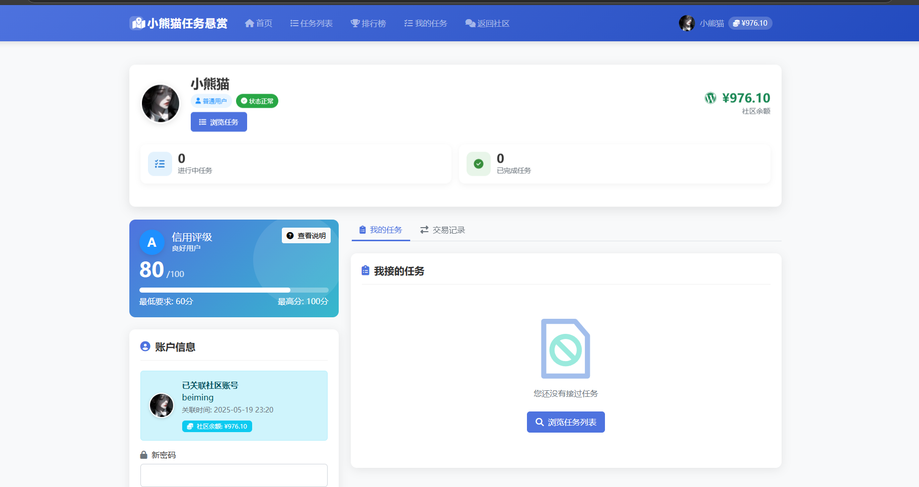
Task: Click the 普通用户 user badge
Action: coord(211,101)
